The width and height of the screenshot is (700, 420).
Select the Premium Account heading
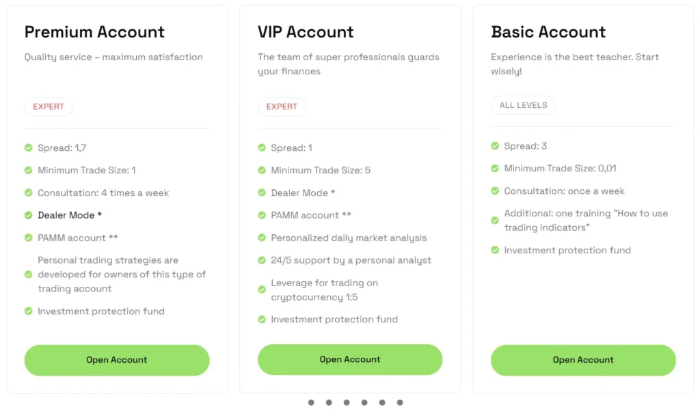point(94,32)
